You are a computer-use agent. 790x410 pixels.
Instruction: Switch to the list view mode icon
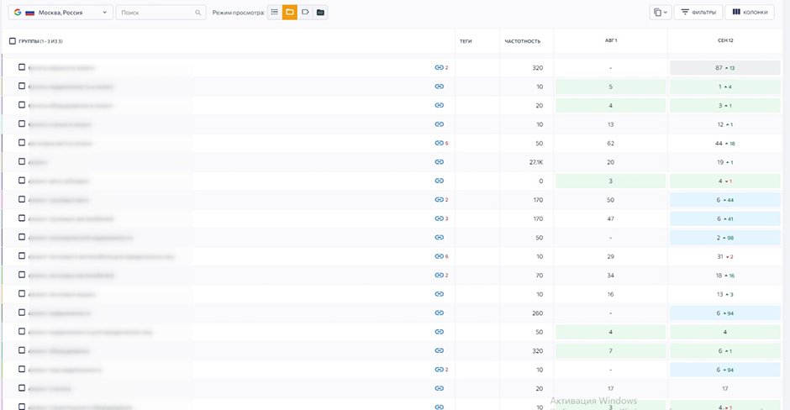275,12
